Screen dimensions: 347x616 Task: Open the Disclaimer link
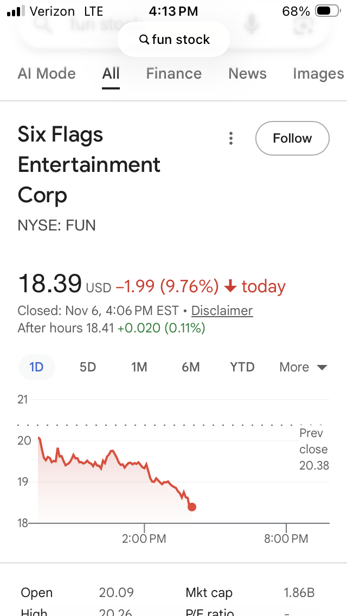click(222, 311)
